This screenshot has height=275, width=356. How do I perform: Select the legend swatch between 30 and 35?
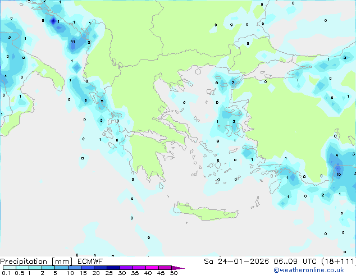[126, 268]
